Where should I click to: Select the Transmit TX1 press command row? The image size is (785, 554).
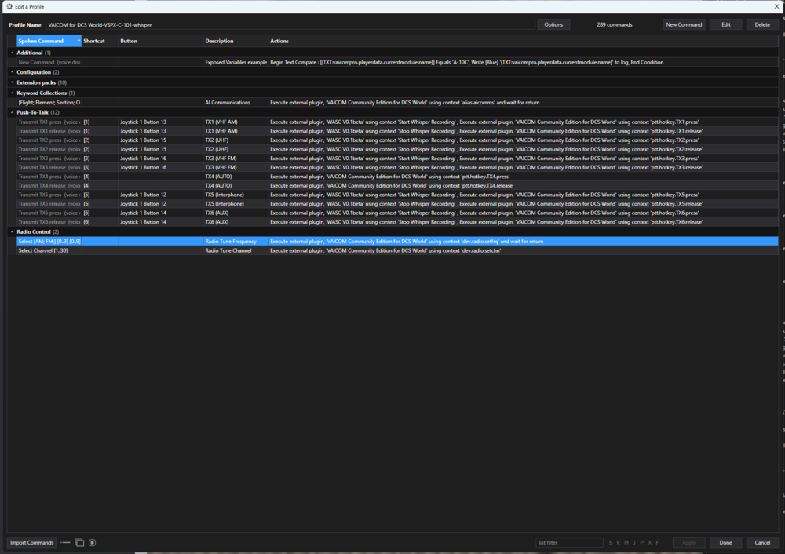click(397, 122)
